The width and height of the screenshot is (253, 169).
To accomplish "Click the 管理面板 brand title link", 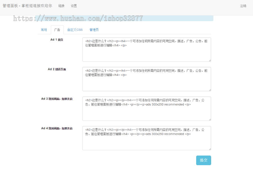I will coord(27,6).
